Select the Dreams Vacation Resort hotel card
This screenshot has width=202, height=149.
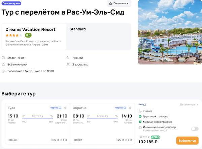pos(34,36)
